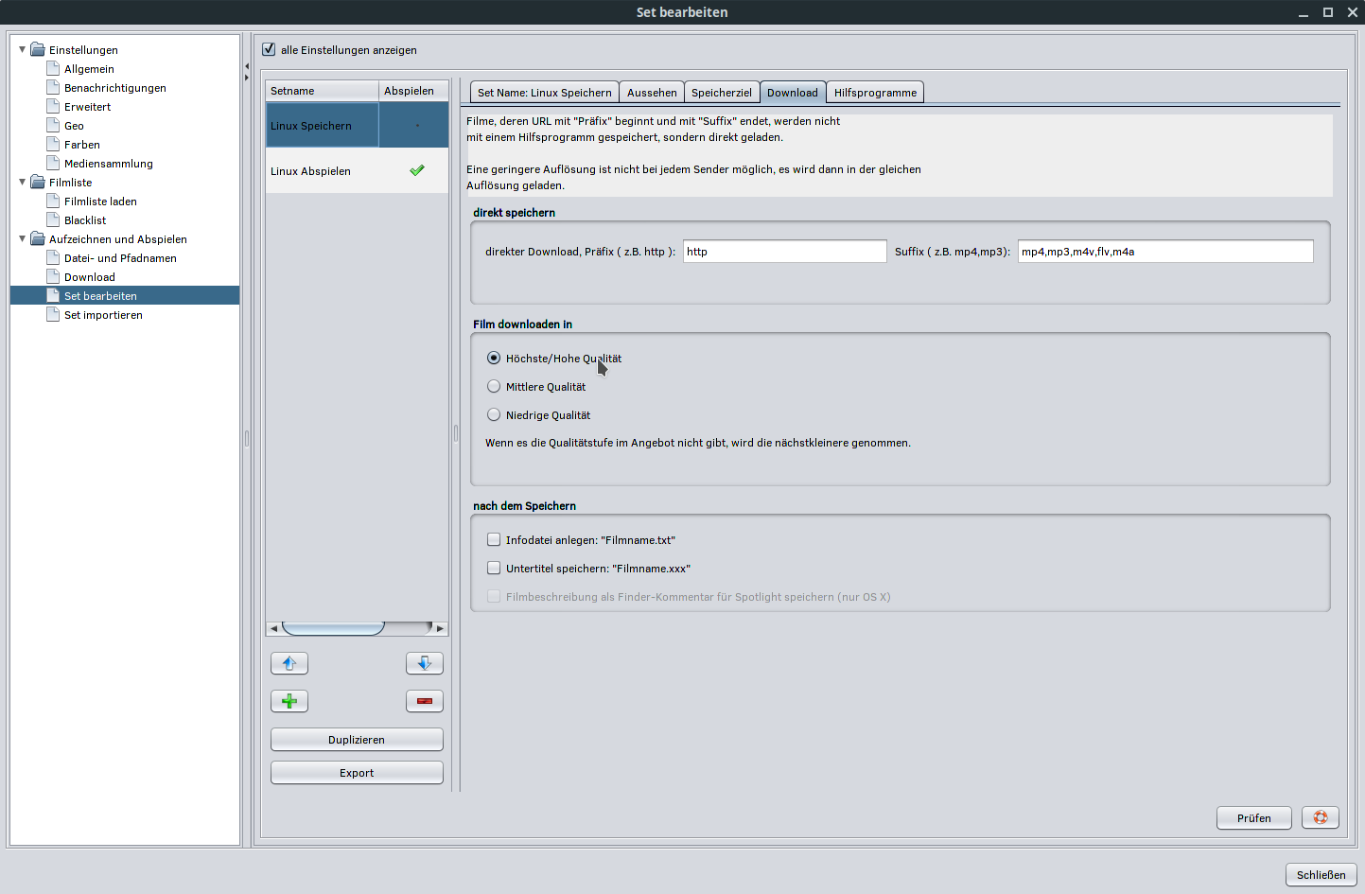Delete the set with red minus button
The image size is (1365, 894).
[x=424, y=701]
